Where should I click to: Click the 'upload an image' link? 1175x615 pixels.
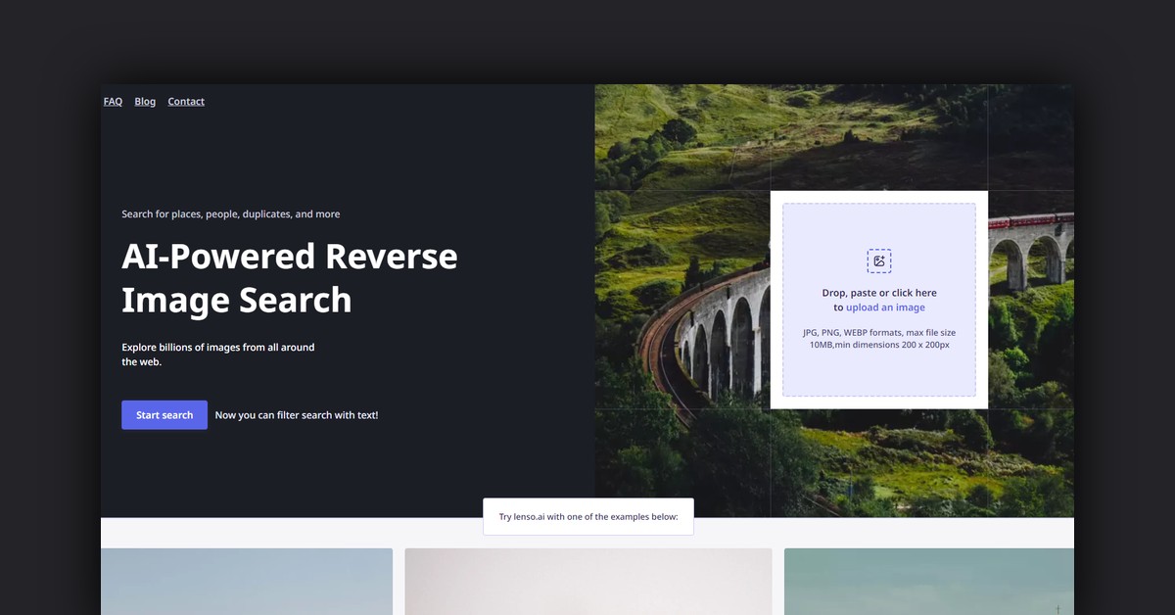coord(885,307)
